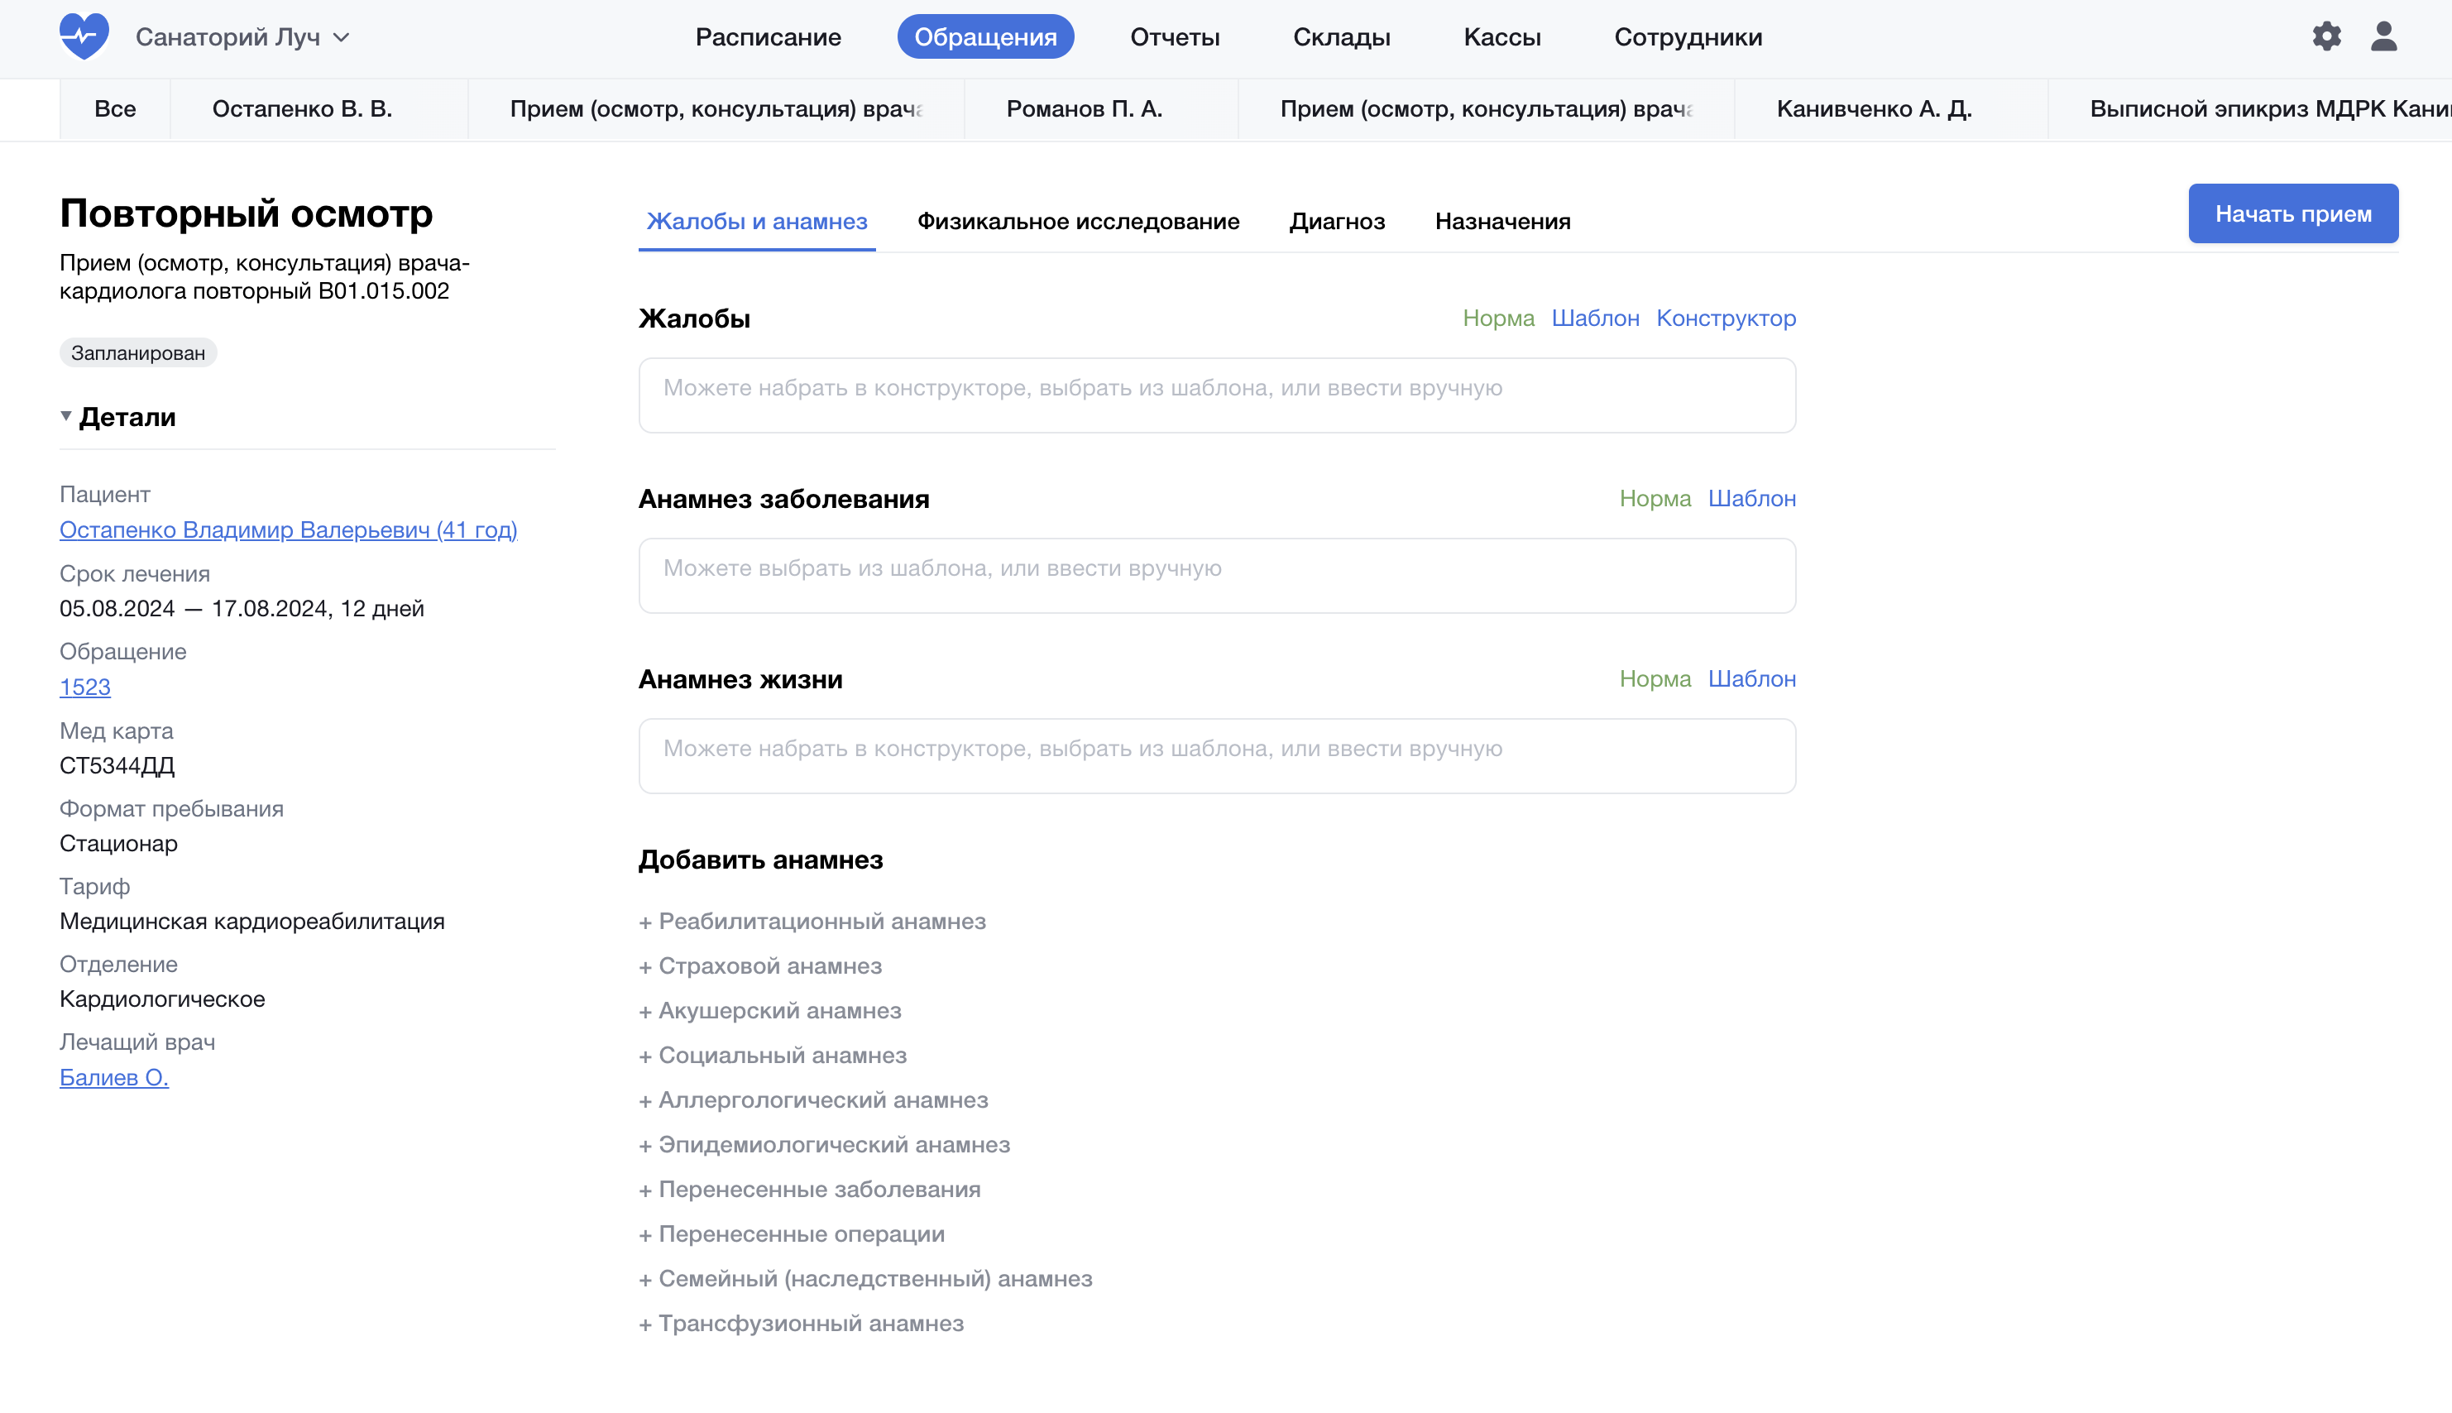Open doctor link Балиев О.
This screenshot has height=1413, width=2452.
(113, 1077)
